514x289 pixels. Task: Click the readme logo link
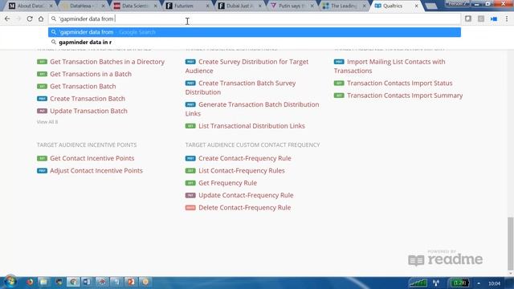pyautogui.click(x=445, y=258)
